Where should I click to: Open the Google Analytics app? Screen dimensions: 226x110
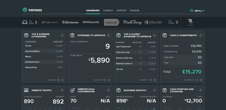pos(50,22)
